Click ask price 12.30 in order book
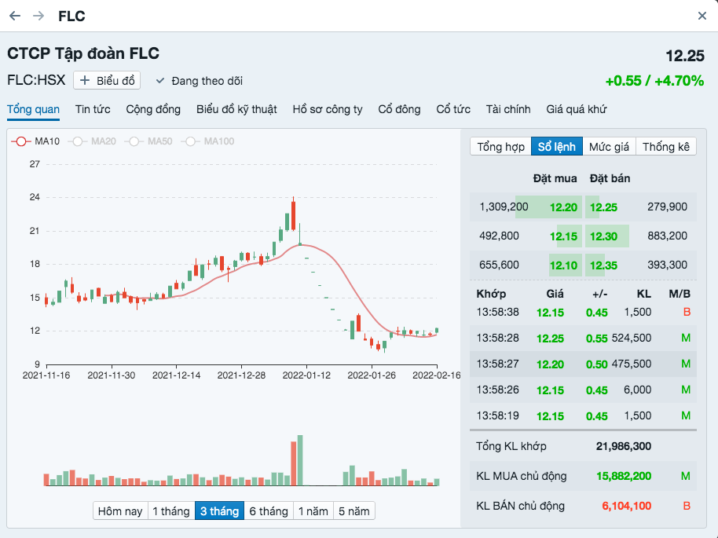718x538 pixels. (603, 236)
